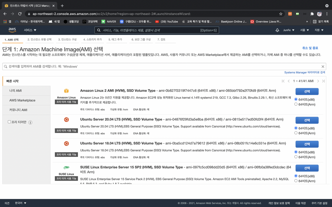Viewport: 332px width, 207px height.
Task: Open the 앱 apps shortcut
Action: pyautogui.click(x=7, y=21)
